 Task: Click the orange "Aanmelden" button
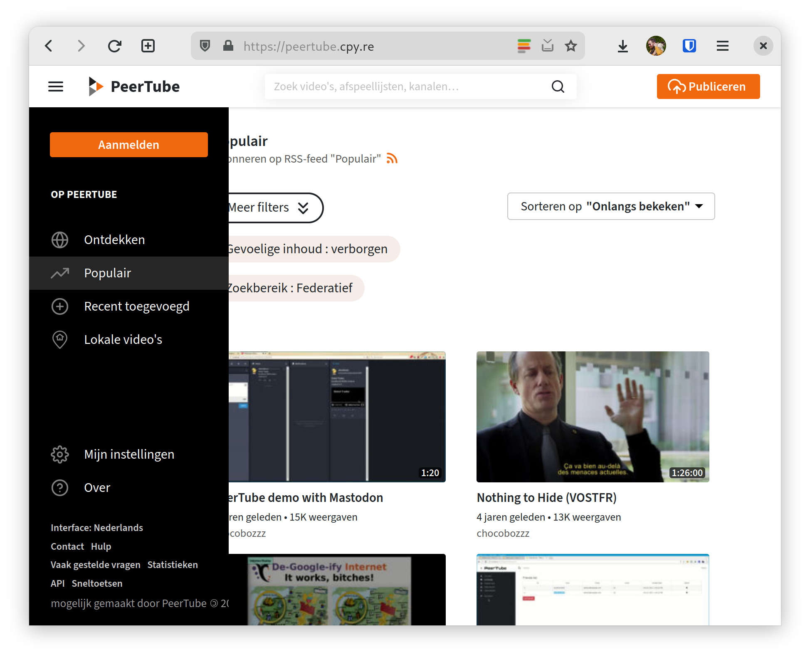click(128, 145)
